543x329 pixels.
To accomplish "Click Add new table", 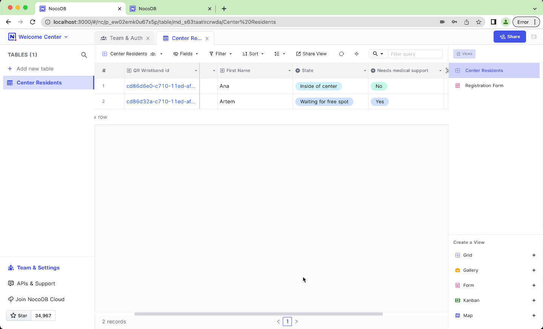I will (31, 69).
